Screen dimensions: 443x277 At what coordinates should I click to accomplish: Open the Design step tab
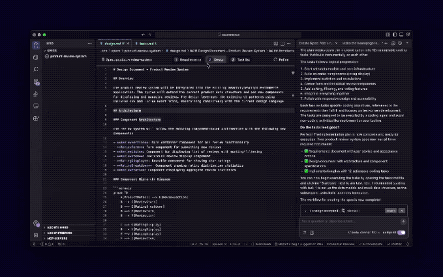[216, 60]
